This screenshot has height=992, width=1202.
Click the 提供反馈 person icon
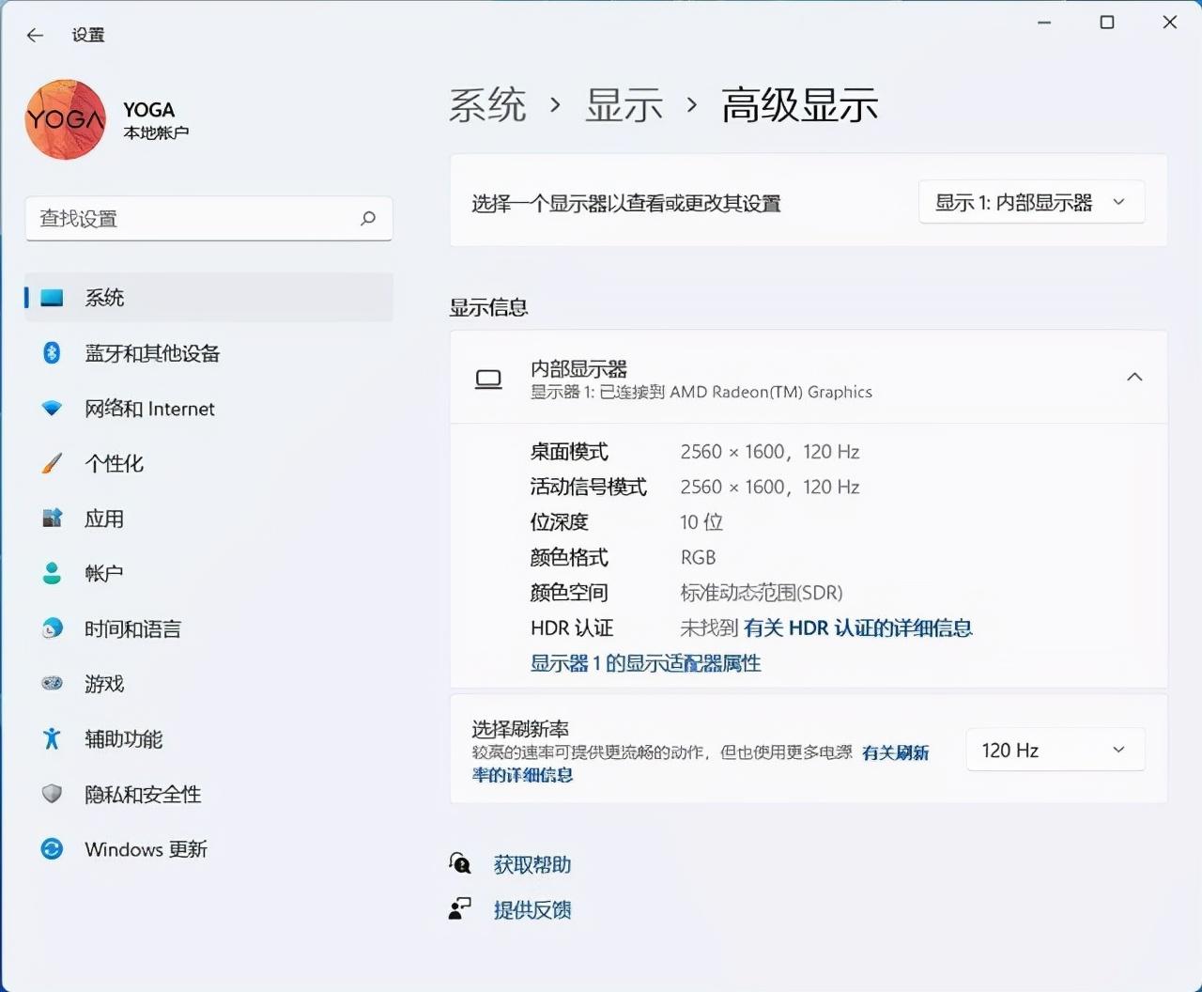(x=460, y=908)
